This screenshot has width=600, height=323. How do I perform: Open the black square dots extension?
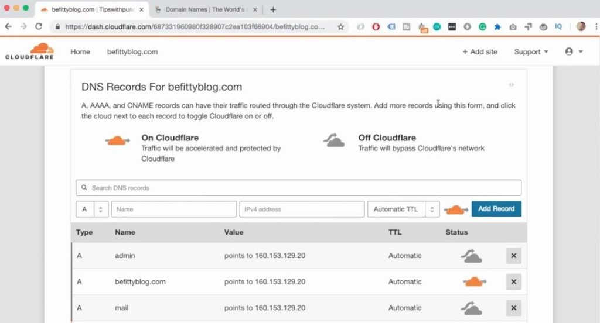[452, 27]
